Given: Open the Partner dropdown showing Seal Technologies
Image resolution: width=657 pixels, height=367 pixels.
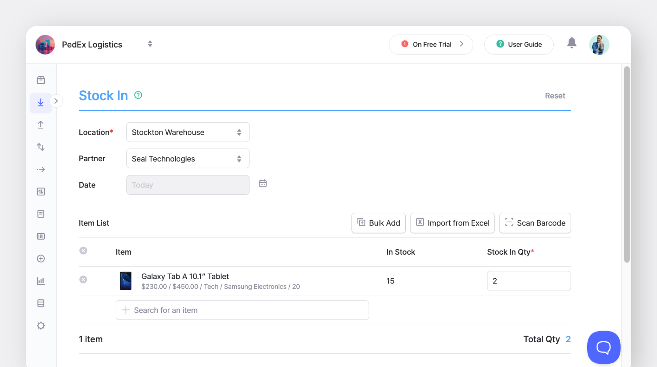Looking at the screenshot, I should [187, 158].
